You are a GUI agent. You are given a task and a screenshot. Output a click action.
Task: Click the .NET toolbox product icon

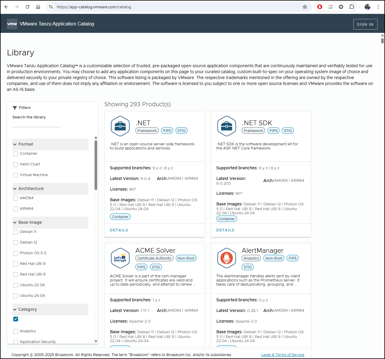click(120, 126)
